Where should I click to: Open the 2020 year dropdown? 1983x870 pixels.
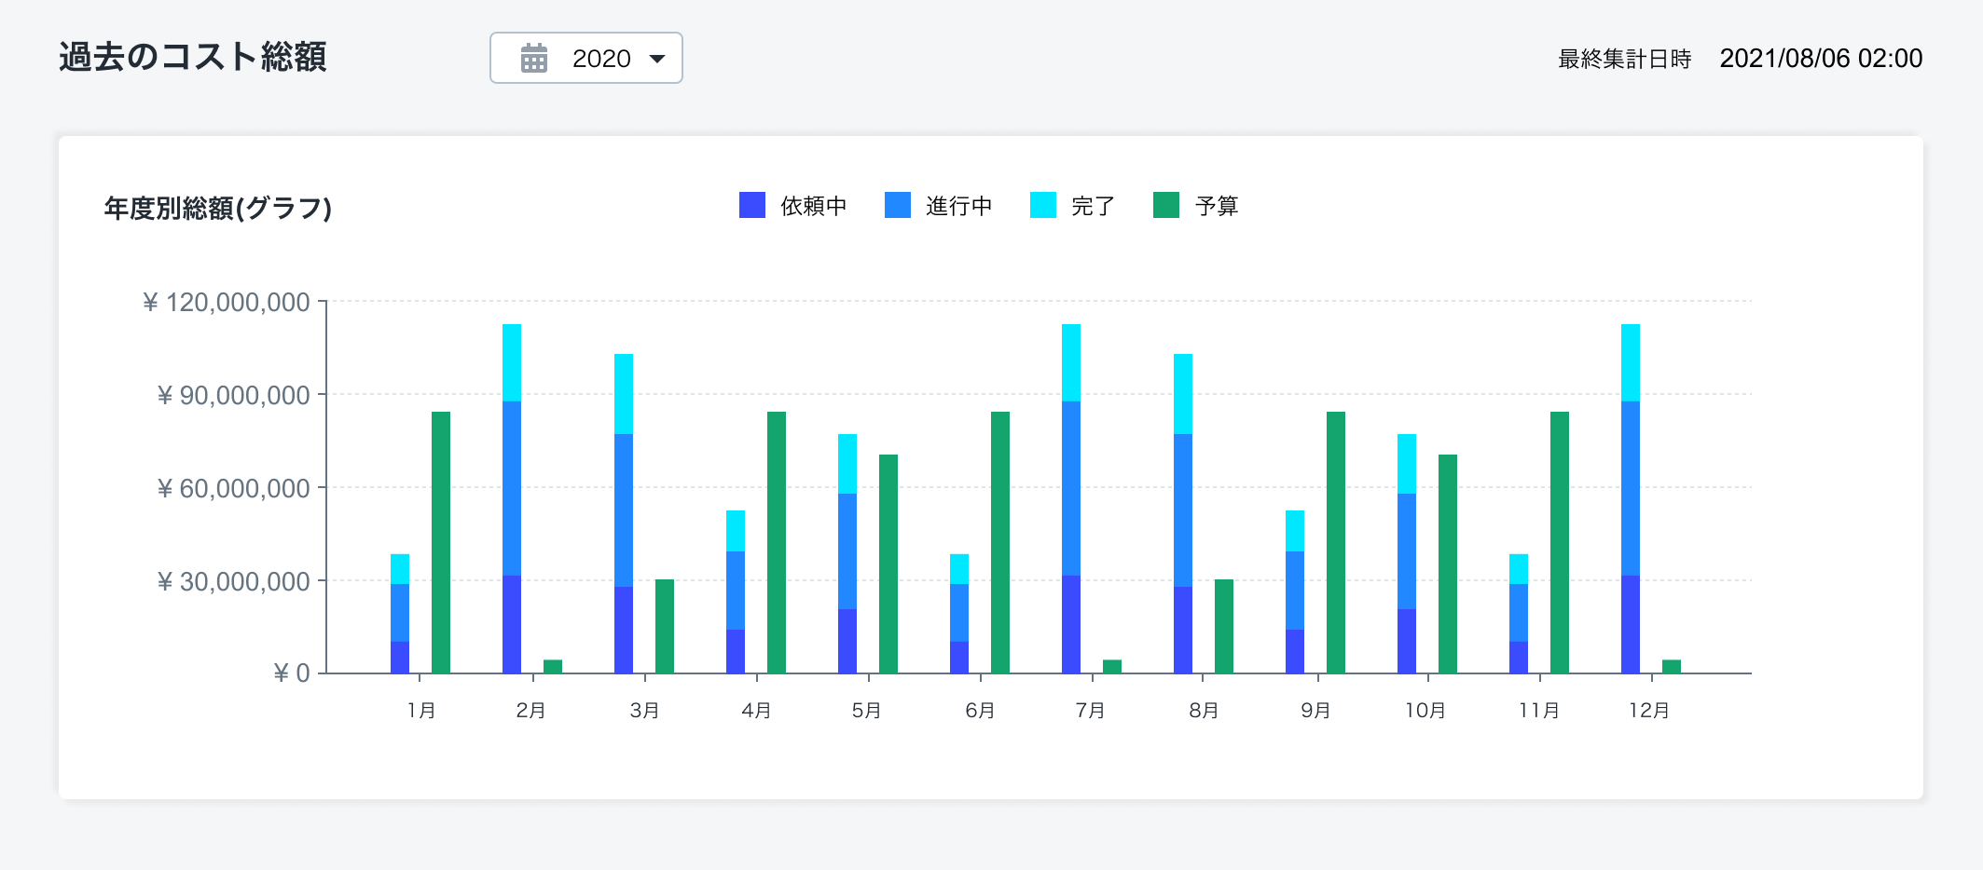pos(586,59)
